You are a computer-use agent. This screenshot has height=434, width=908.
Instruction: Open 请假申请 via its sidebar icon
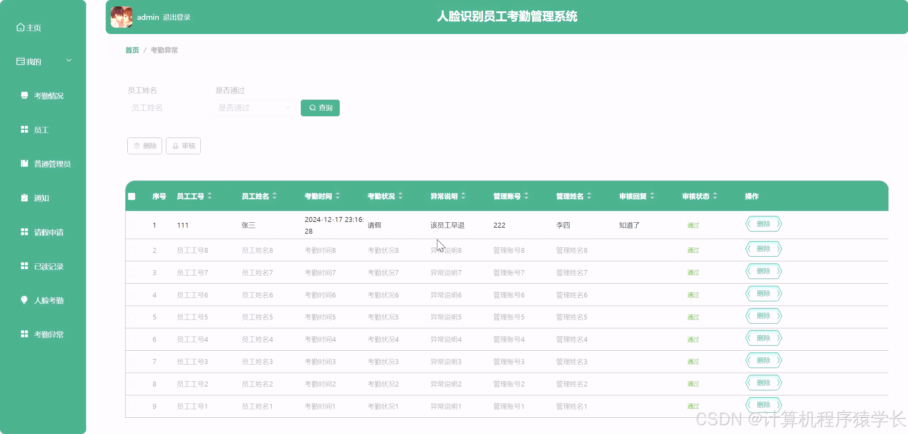coord(24,232)
